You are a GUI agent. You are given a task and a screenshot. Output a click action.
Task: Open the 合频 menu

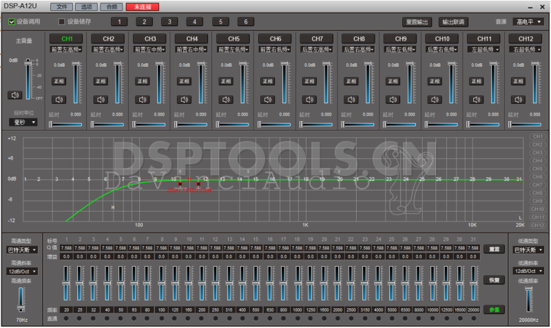coord(112,7)
